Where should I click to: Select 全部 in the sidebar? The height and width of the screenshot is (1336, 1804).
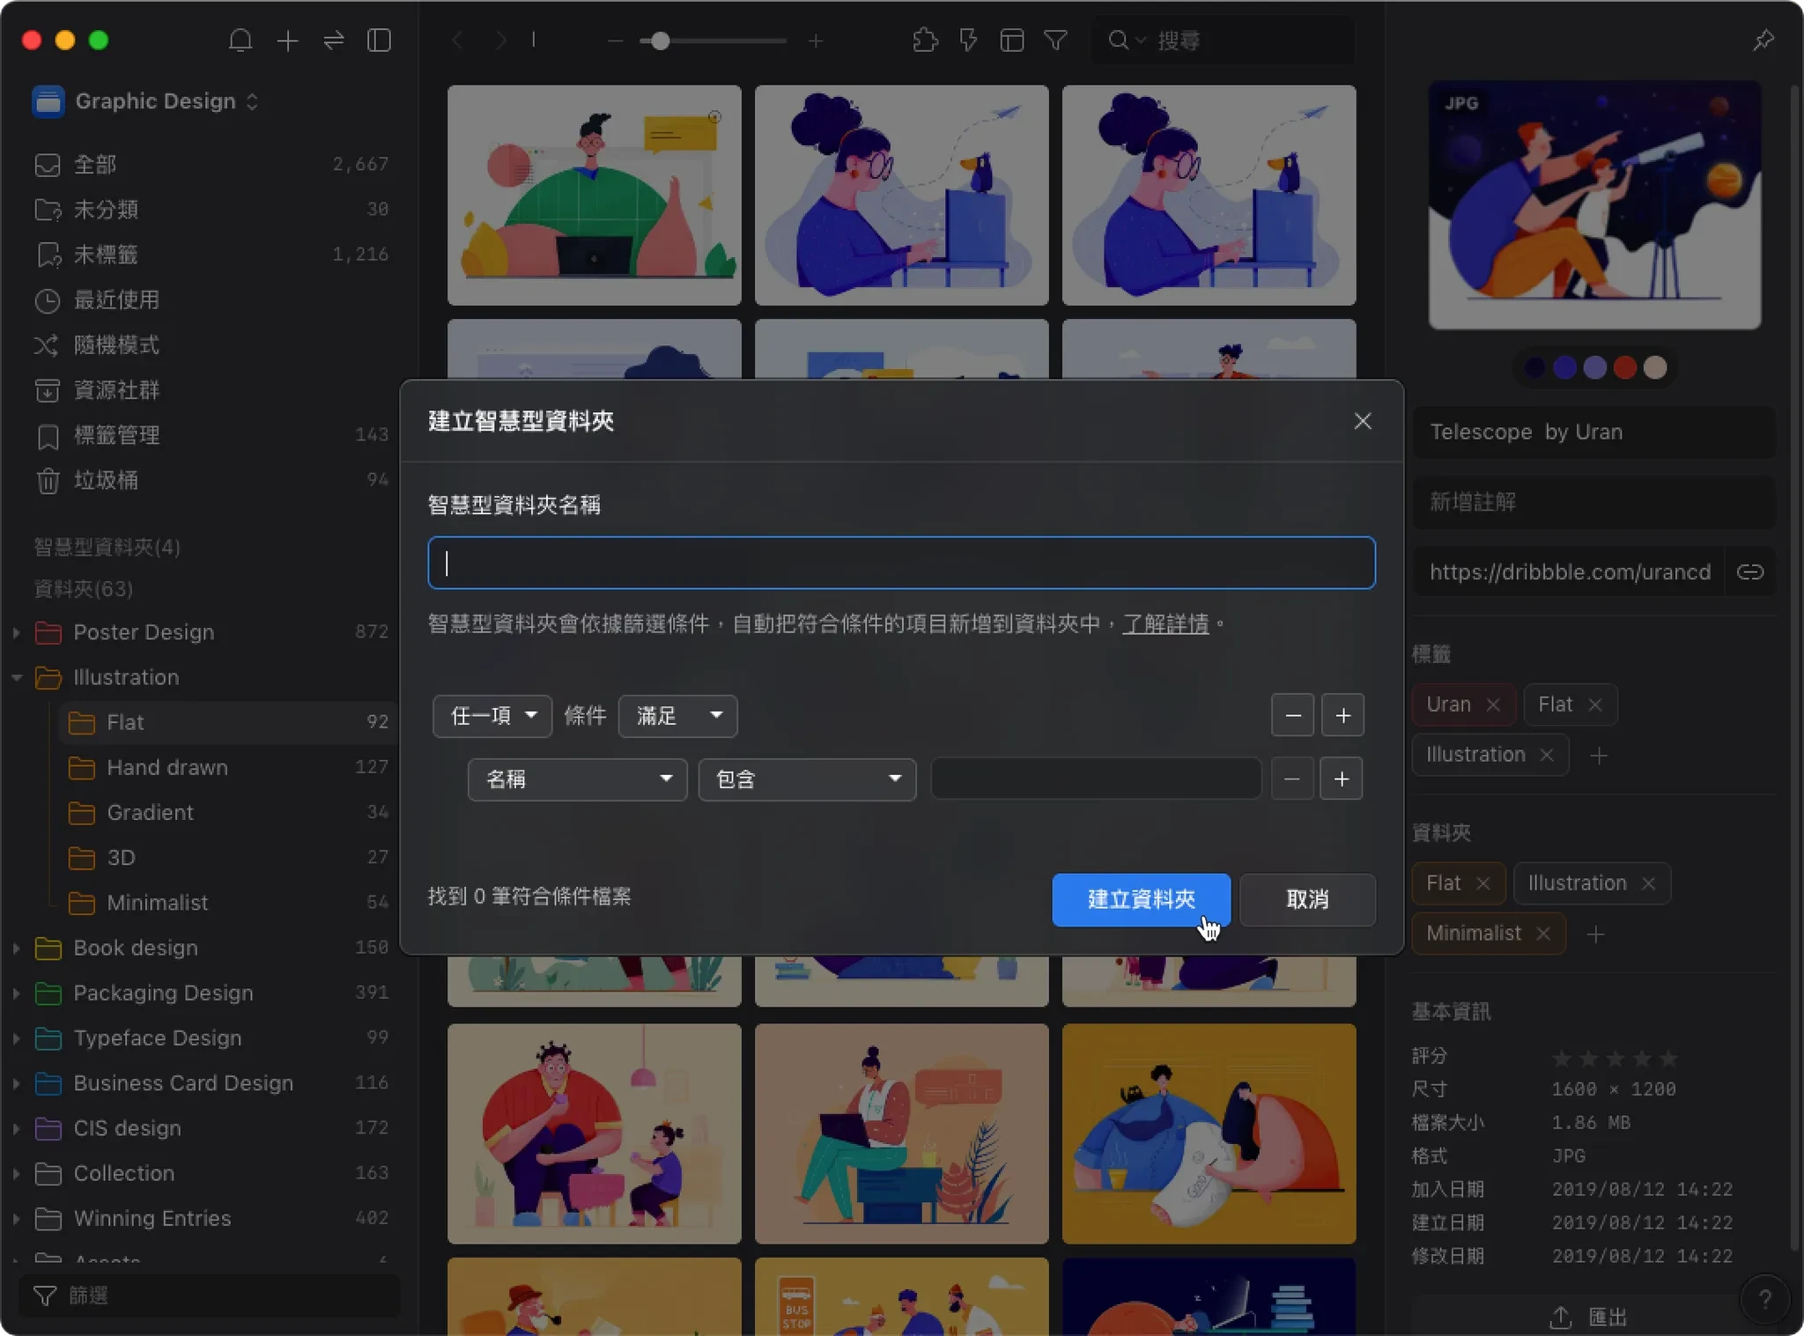click(211, 165)
